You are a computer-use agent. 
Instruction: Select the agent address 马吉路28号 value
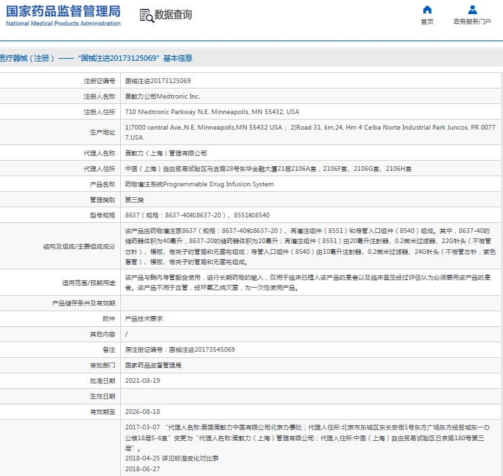coord(268,169)
